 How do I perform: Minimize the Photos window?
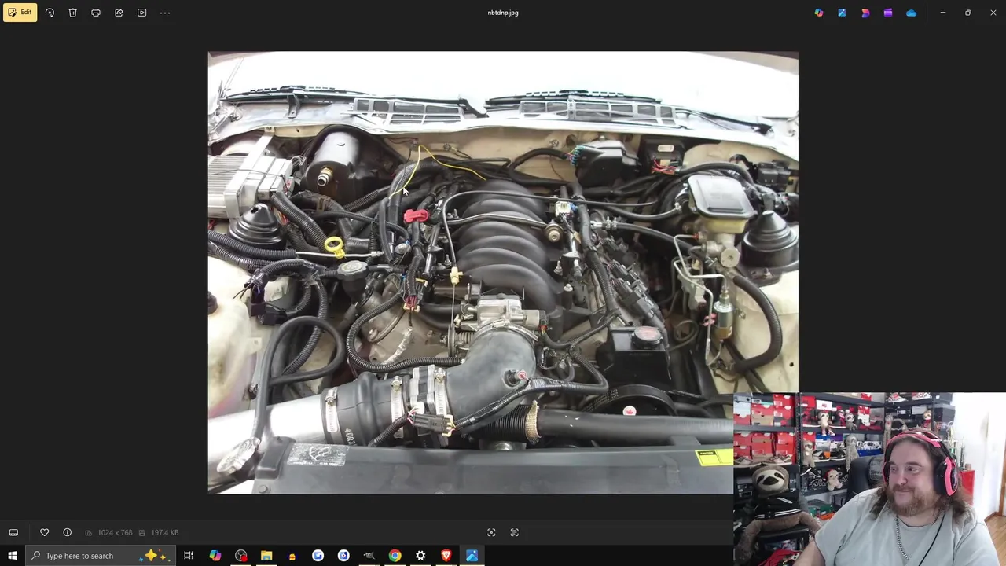[943, 13]
